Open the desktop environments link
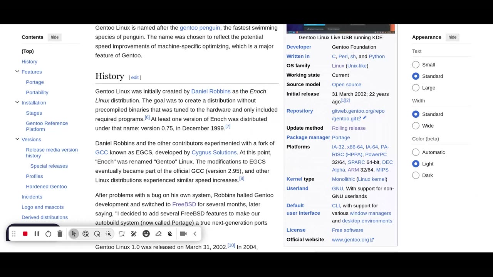The width and height of the screenshot is (493, 277). click(x=367, y=221)
